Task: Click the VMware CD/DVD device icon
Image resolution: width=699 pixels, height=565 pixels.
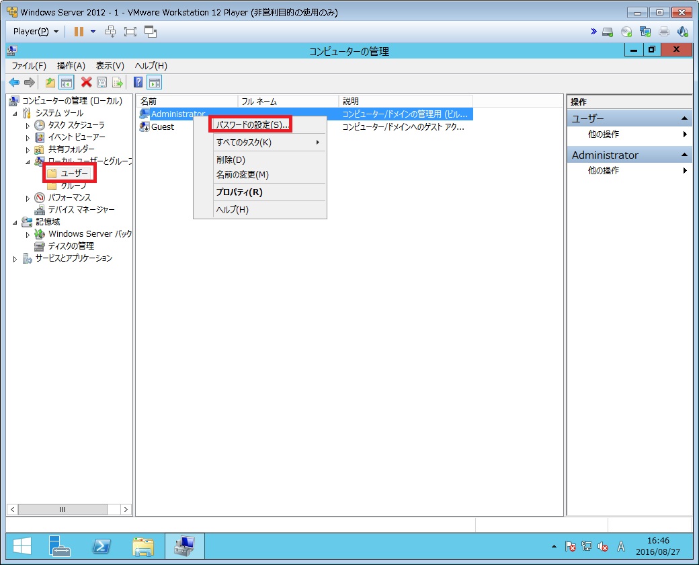Action: (626, 32)
